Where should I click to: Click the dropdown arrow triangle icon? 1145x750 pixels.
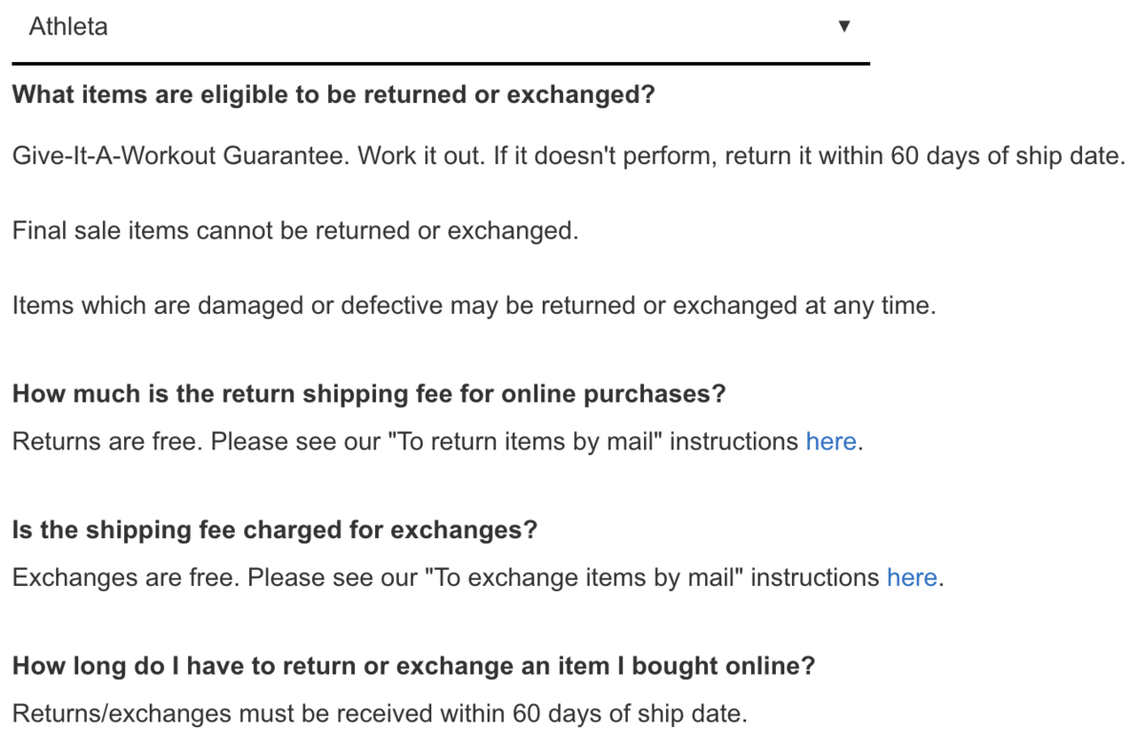843,27
